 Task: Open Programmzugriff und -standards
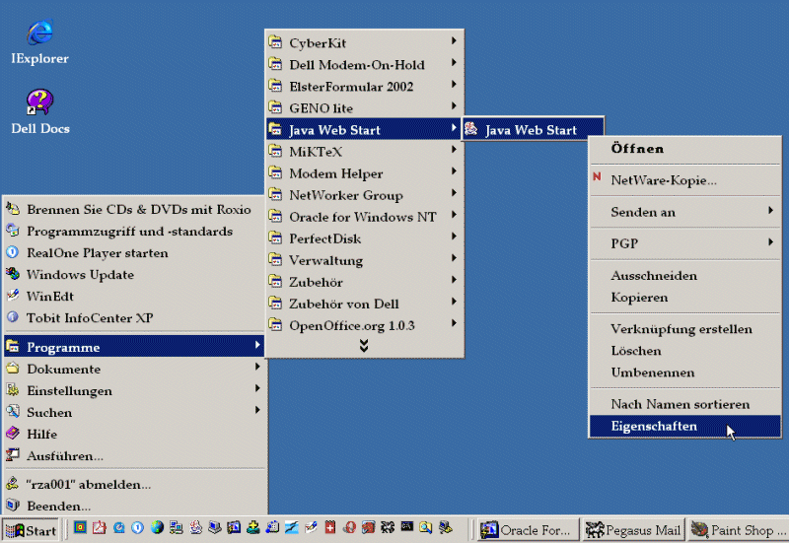pyautogui.click(x=134, y=231)
